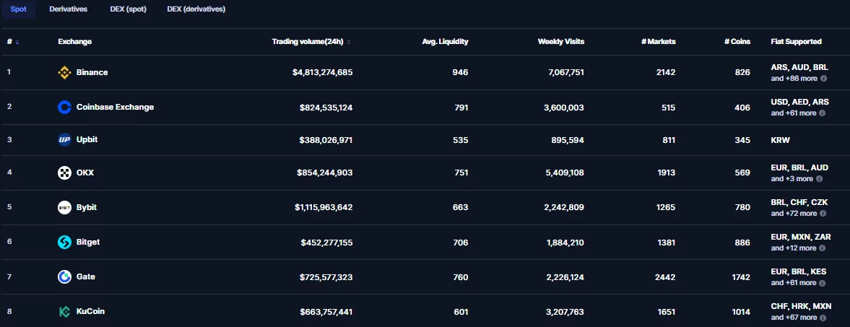The width and height of the screenshot is (850, 327).
Task: Click info icon beside OKX's +3 more
Action: [819, 179]
